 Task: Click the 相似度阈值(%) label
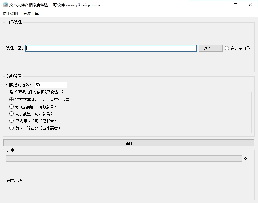(19, 85)
